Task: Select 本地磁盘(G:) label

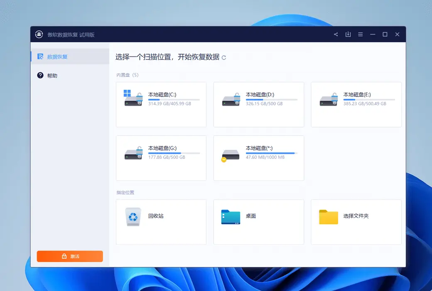Action: click(x=162, y=148)
